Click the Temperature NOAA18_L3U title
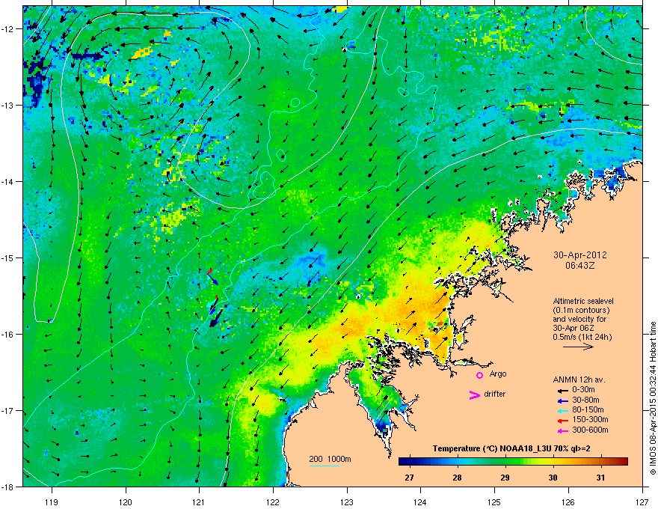Viewport: 658px width, 509px height. click(511, 448)
